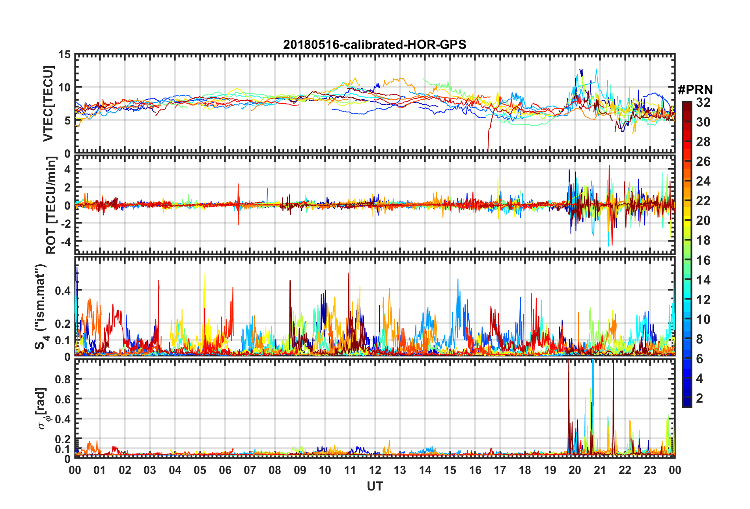Click the x-axis tick label 04
This screenshot has height=509, width=750.
pyautogui.click(x=175, y=470)
